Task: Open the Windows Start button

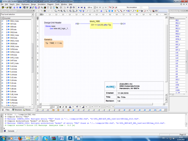Action: [4, 137]
